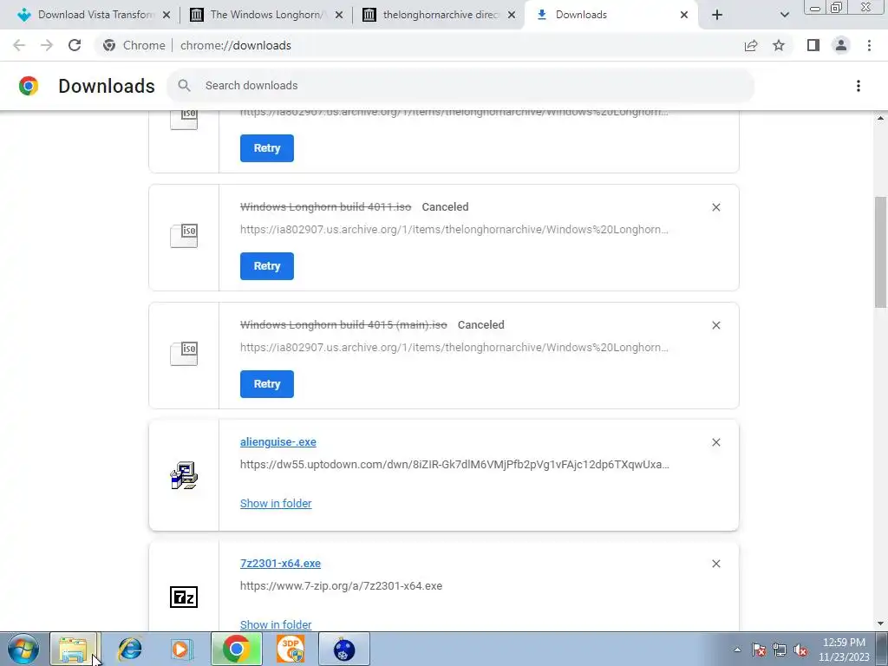
Task: Click the muted volume tray icon
Action: 800,650
